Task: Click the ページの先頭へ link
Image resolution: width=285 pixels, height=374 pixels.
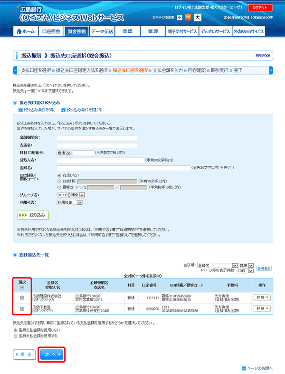Action: (257, 368)
